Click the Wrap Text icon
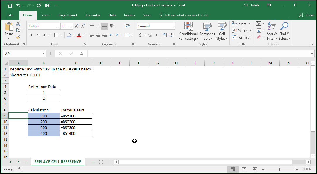Screen dimensions: 317x174 click(x=127, y=26)
